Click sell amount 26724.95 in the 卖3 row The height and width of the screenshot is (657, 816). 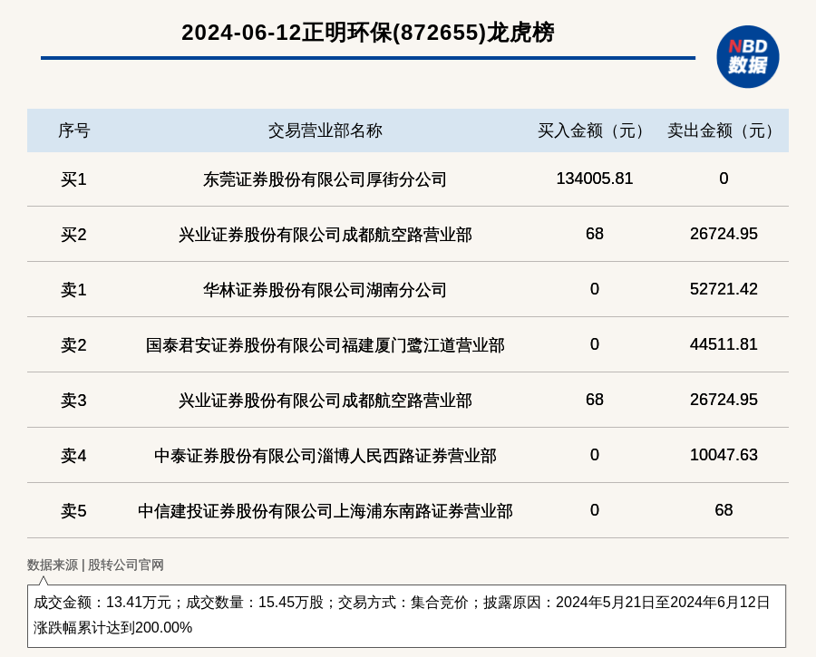click(x=724, y=399)
